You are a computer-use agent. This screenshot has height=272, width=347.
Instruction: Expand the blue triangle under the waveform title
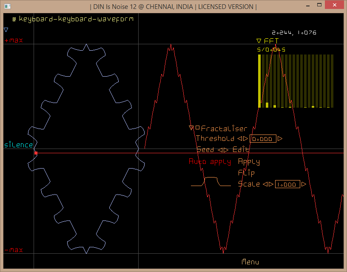6,30
